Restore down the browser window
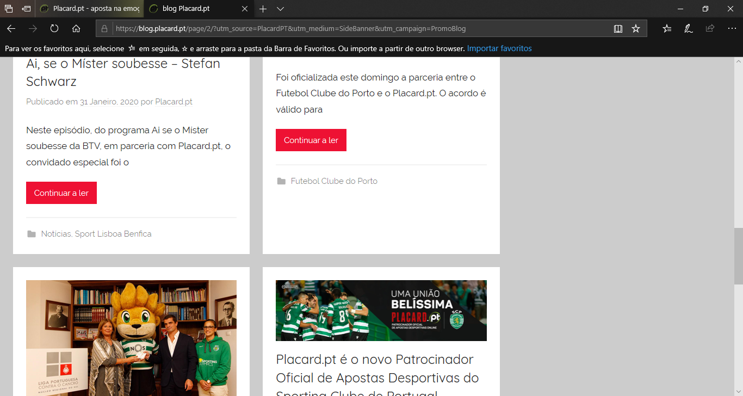The width and height of the screenshot is (743, 396). (705, 9)
